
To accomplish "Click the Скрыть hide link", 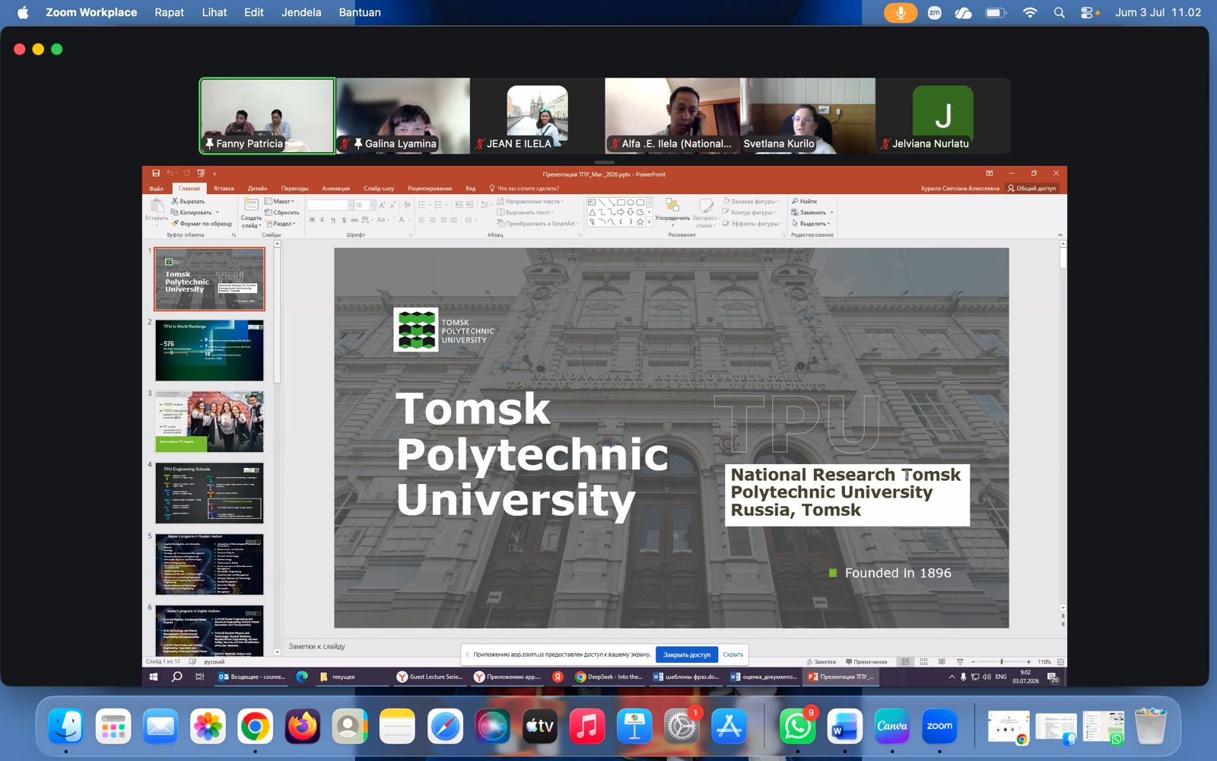I will [733, 654].
